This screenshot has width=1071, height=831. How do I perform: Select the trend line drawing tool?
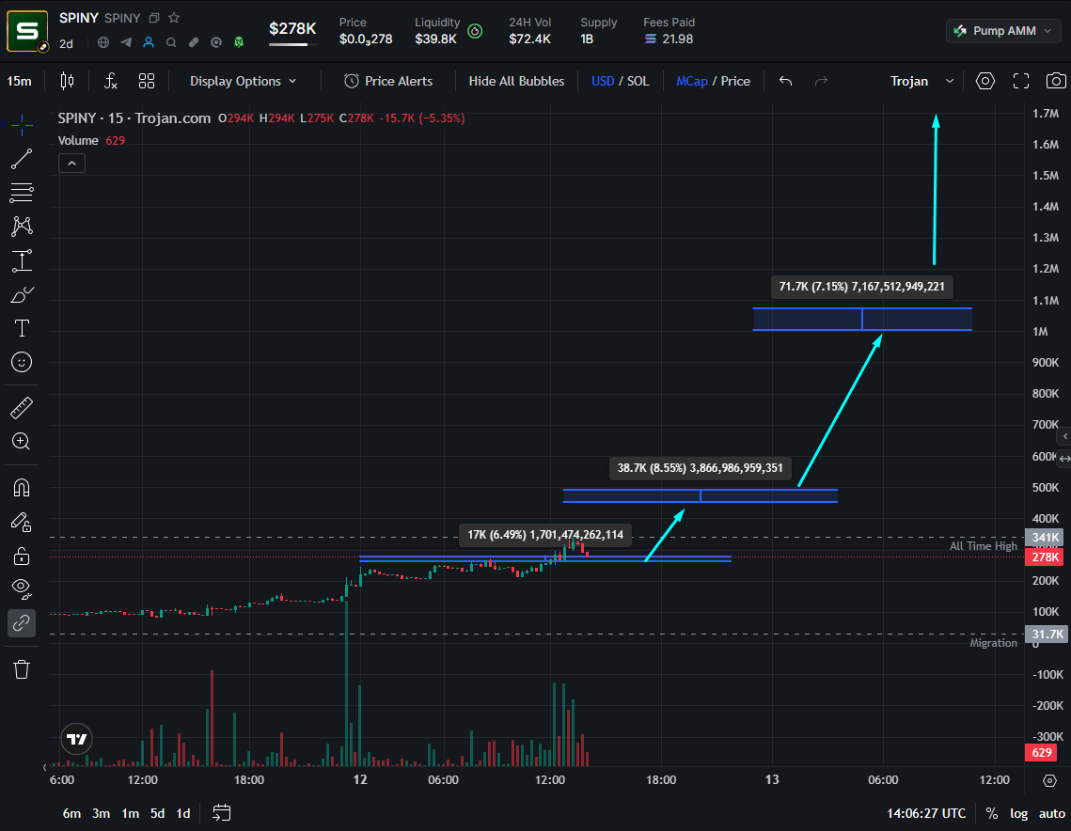coord(22,159)
